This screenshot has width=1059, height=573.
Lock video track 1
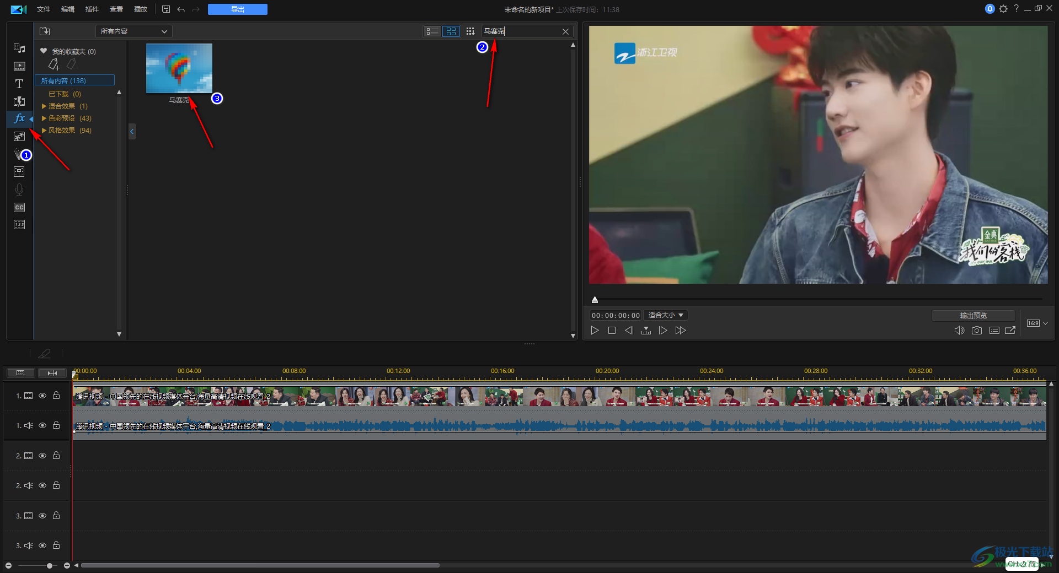(56, 395)
